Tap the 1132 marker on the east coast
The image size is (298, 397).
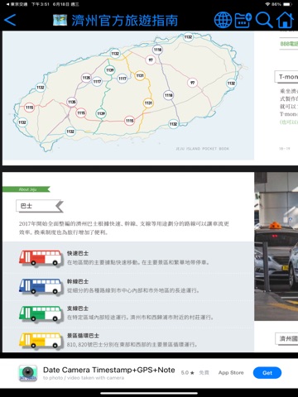(x=231, y=83)
